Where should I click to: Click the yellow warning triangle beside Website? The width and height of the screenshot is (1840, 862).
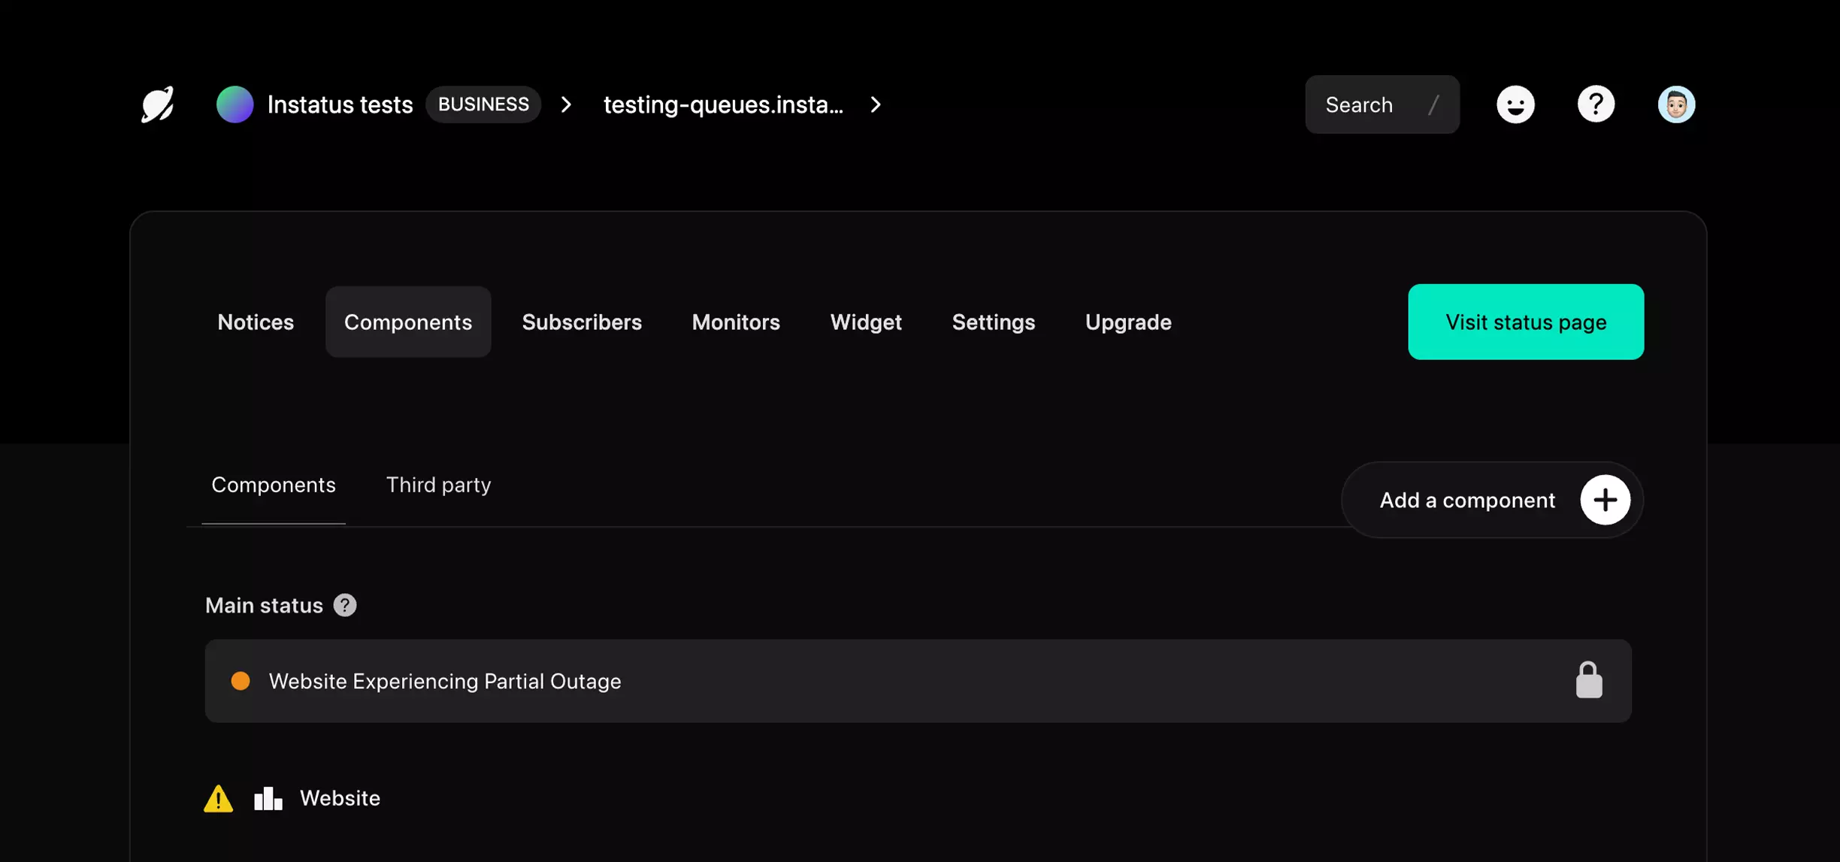(219, 798)
